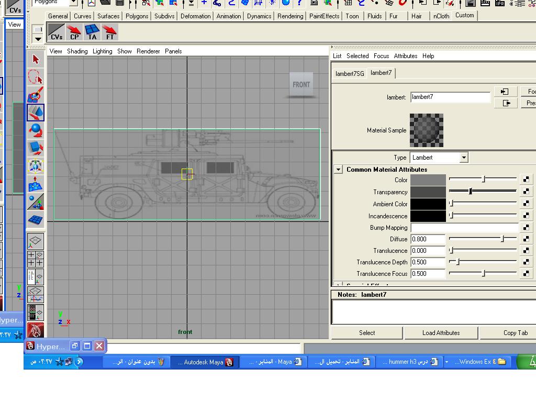Select the Persp/Graph Editor layout icon
This screenshot has height=402, width=536.
(36, 294)
